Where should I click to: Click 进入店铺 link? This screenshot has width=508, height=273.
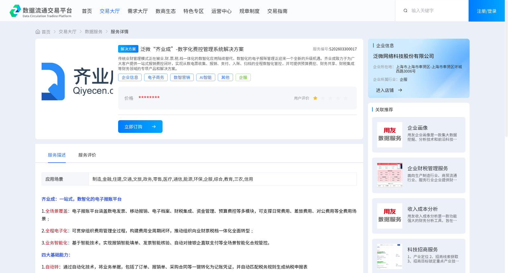pos(385,90)
